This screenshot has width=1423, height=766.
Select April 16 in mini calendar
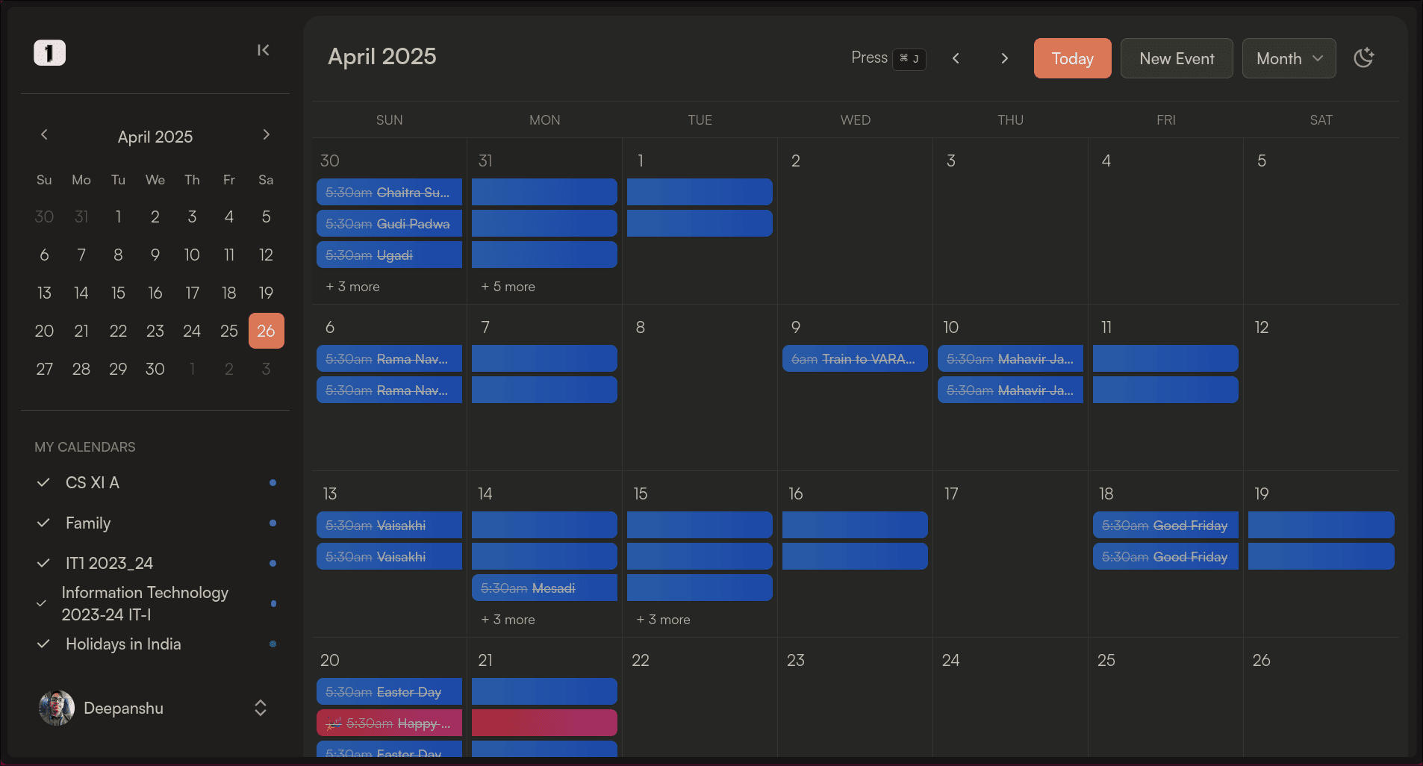[155, 293]
